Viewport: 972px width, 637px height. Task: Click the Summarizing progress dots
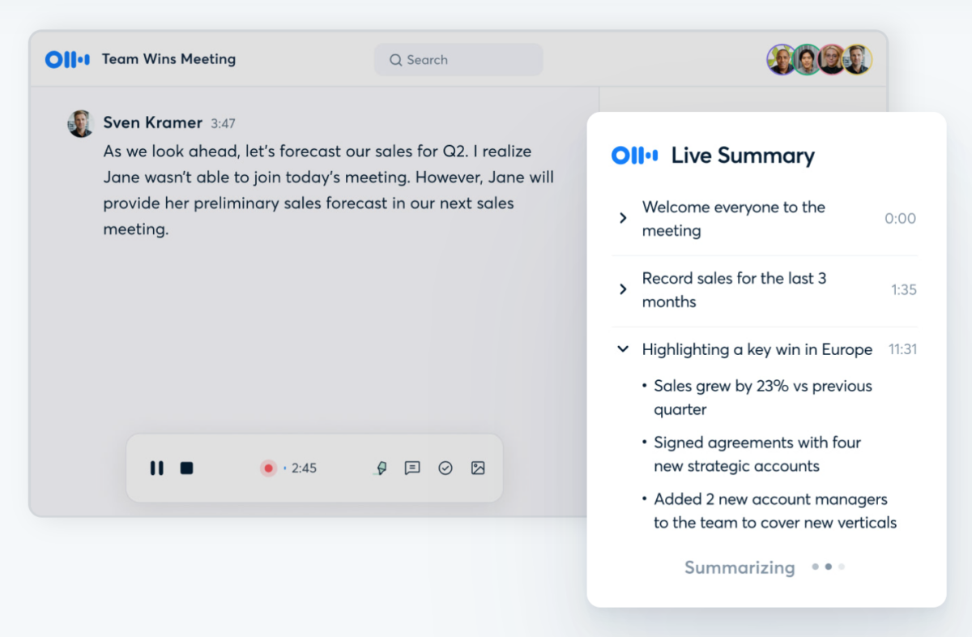[828, 567]
